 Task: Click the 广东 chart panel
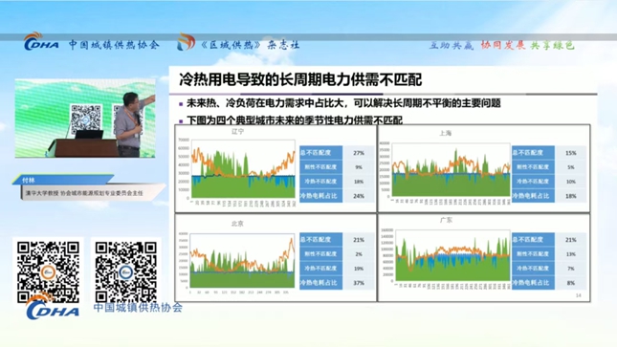click(x=484, y=258)
